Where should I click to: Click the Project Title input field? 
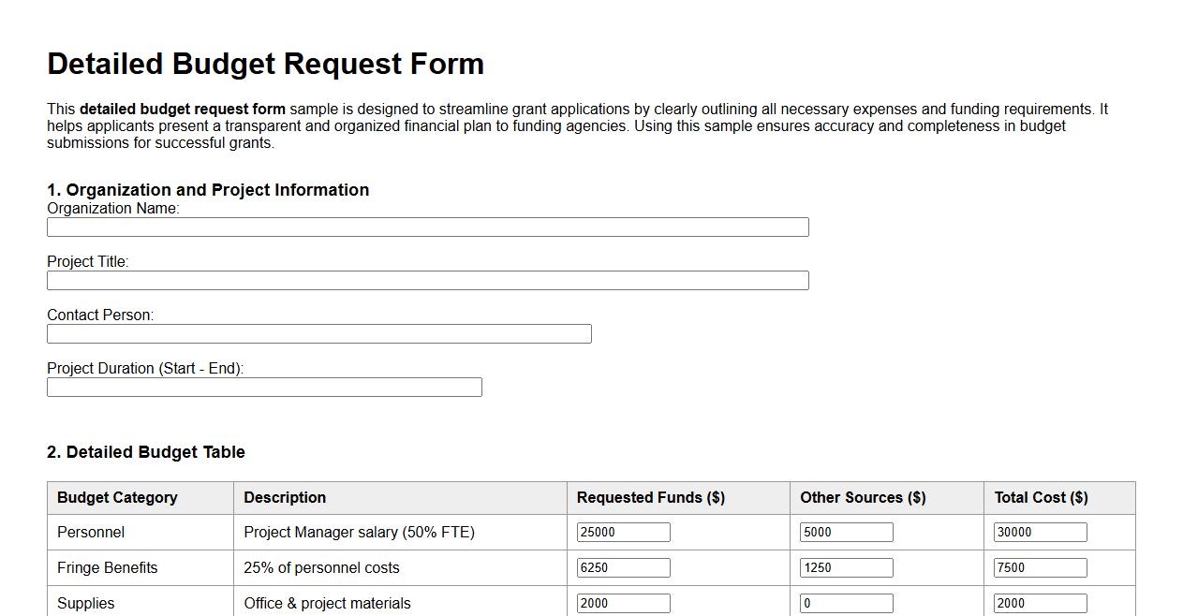427,280
